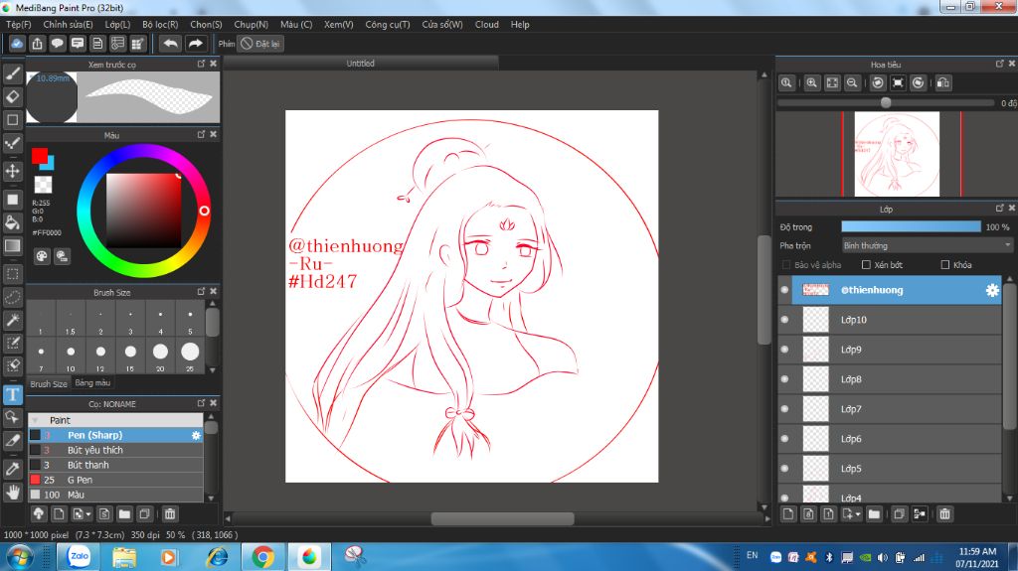
Task: Open the Lớp(L) menu
Action: [117, 25]
